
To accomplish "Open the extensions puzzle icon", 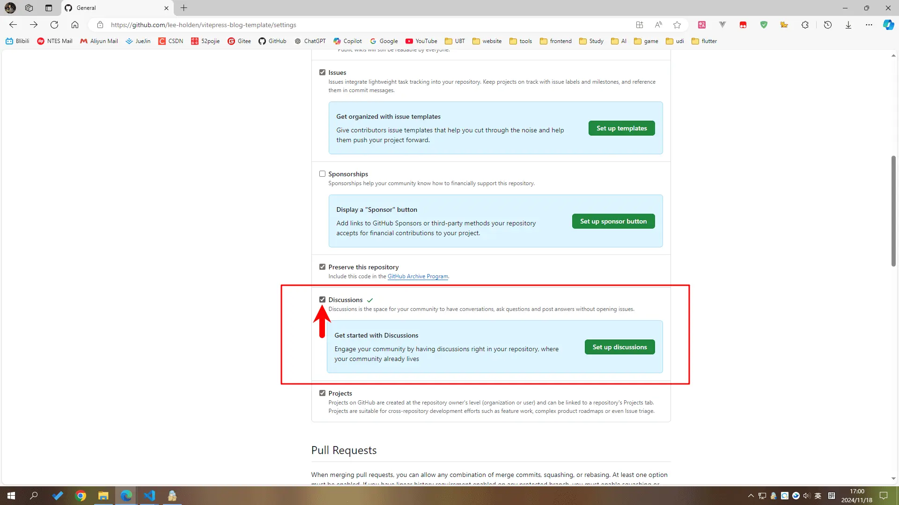I will (x=805, y=25).
